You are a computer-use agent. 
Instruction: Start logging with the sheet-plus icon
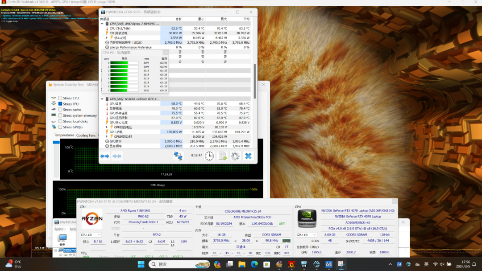pyautogui.click(x=222, y=156)
